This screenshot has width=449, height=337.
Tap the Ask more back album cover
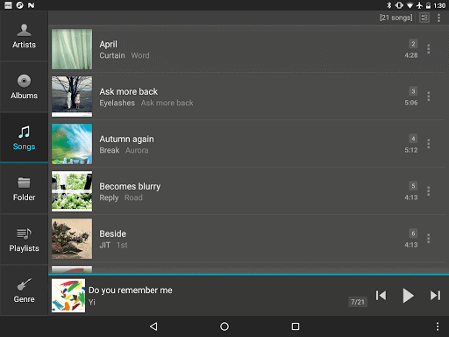pyautogui.click(x=72, y=97)
